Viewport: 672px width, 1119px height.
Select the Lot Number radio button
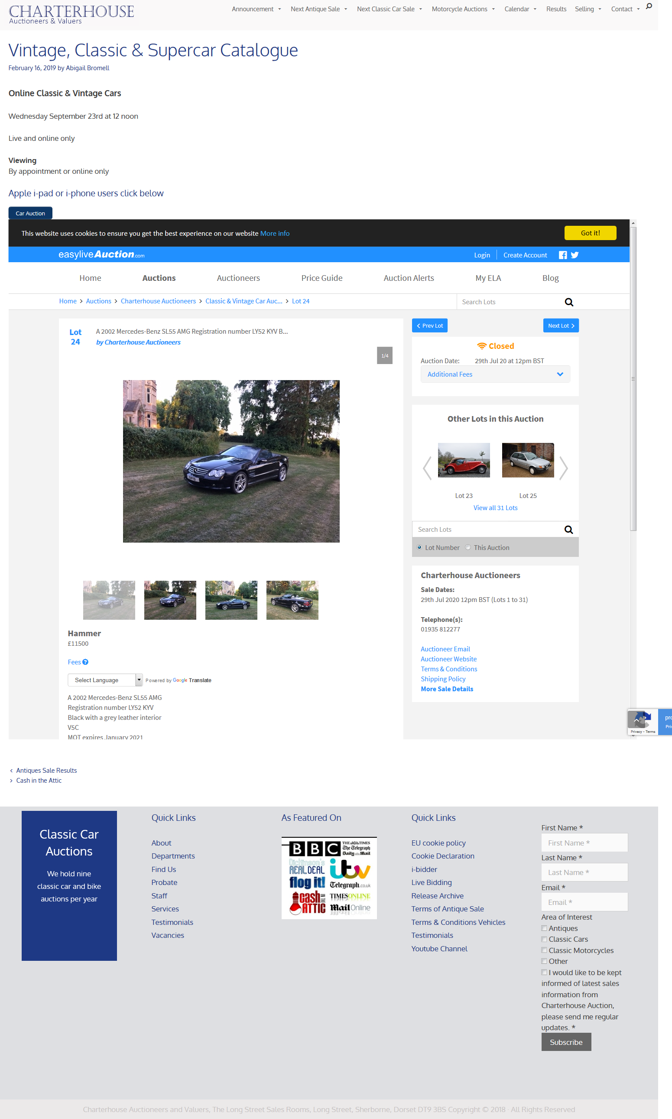pyautogui.click(x=419, y=547)
